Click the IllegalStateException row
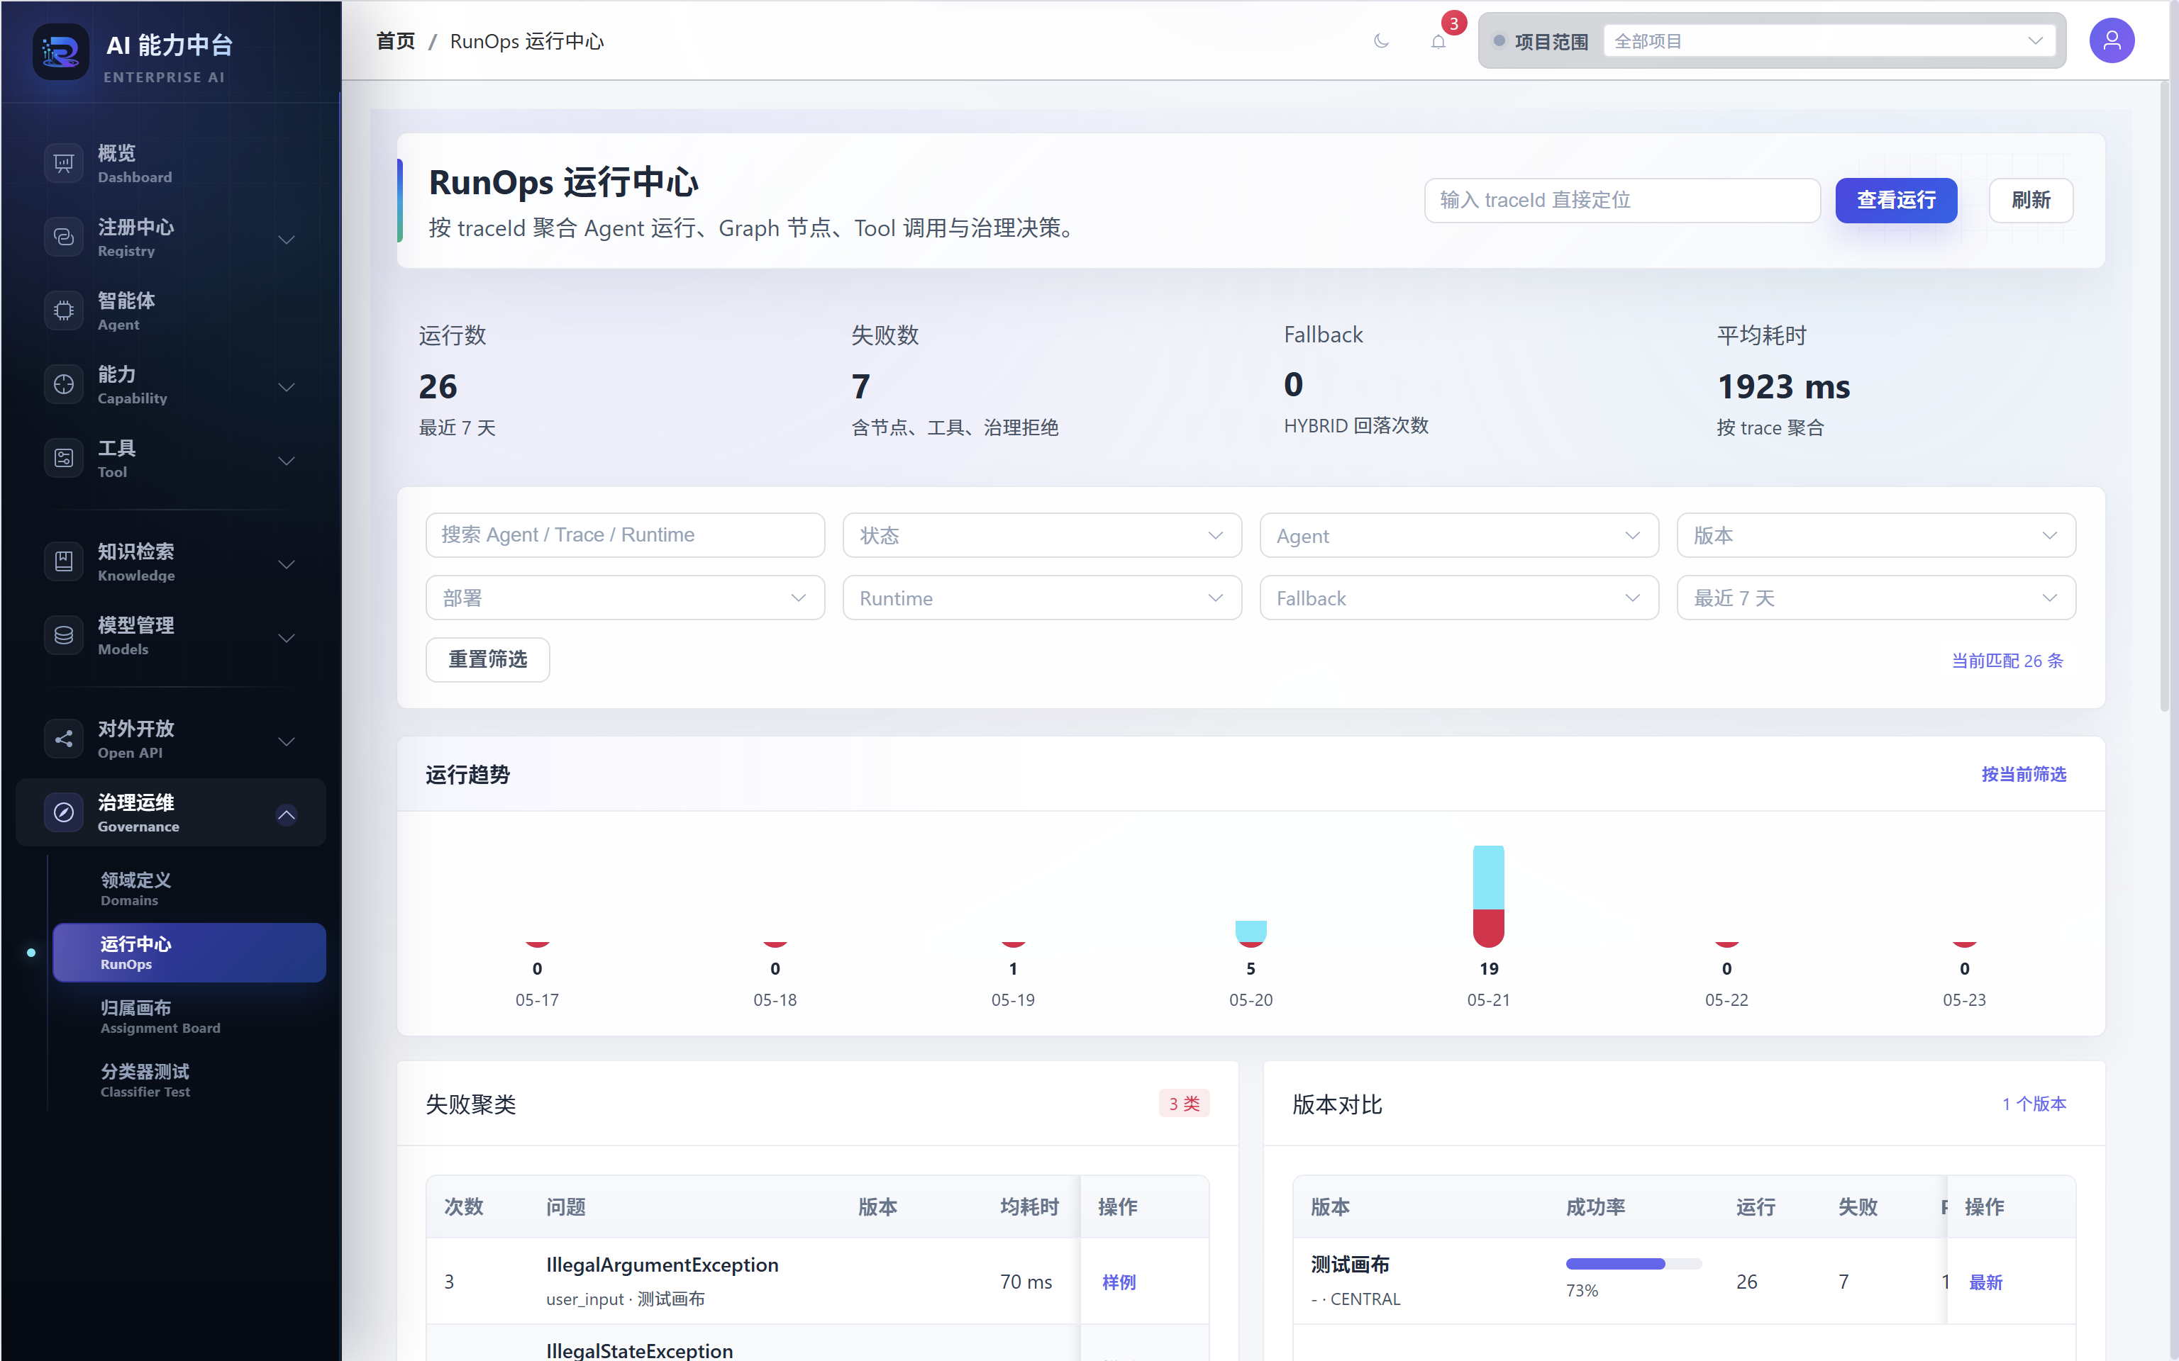Screen dimensions: 2179x1361 coord(816,1343)
